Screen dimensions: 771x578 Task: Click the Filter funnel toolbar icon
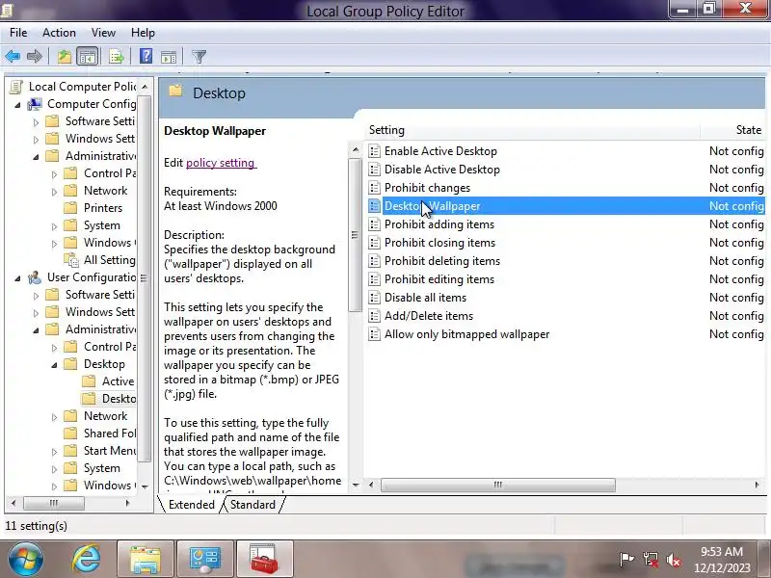click(x=199, y=57)
